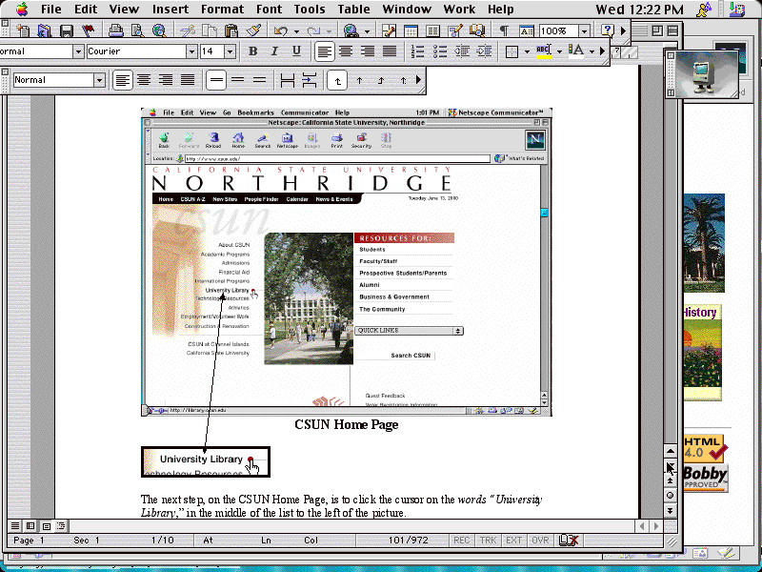Screen dimensions: 762x572
Task: Click the Web toolbar globe icon
Action: (x=351, y=31)
